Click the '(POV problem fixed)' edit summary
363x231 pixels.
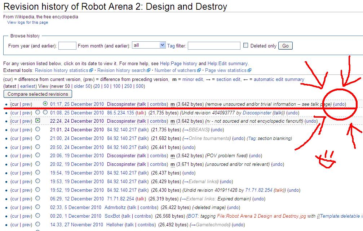pos(226,156)
